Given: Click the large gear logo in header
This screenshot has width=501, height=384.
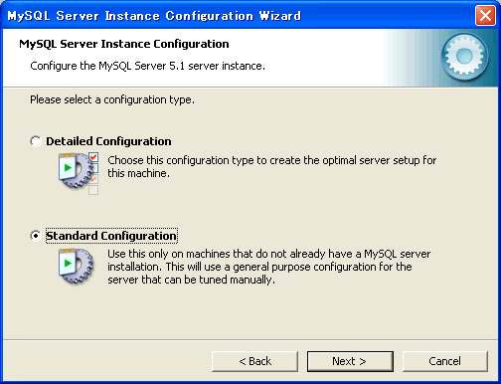Looking at the screenshot, I should pyautogui.click(x=464, y=56).
